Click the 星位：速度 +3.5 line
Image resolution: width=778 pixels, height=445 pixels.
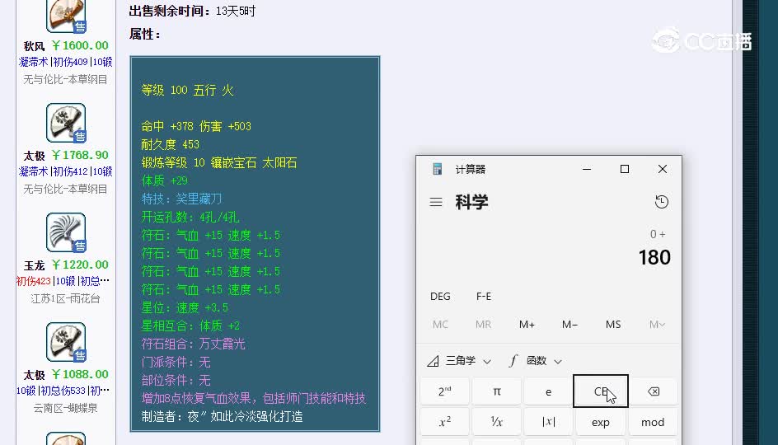click(x=185, y=307)
